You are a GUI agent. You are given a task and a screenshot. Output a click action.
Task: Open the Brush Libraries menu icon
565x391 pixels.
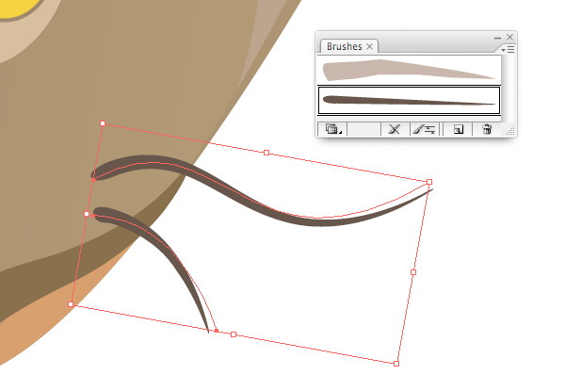[x=332, y=129]
